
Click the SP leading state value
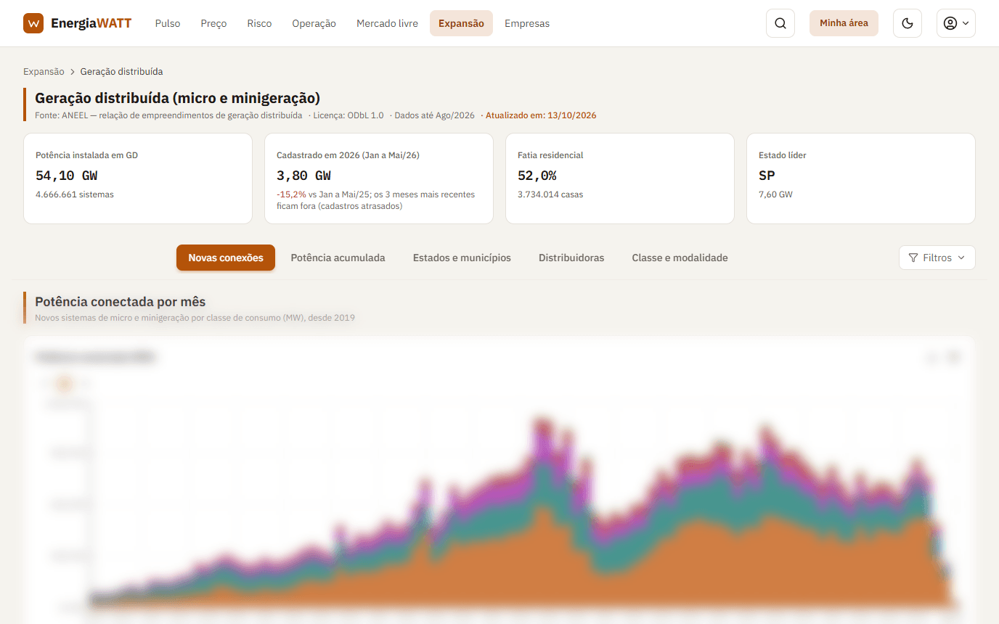point(767,176)
